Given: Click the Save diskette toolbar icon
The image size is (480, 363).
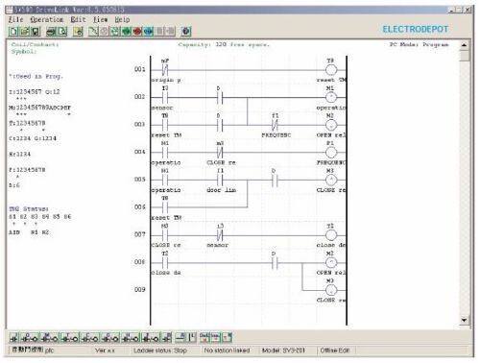Looking at the screenshot, I should click(36, 32).
